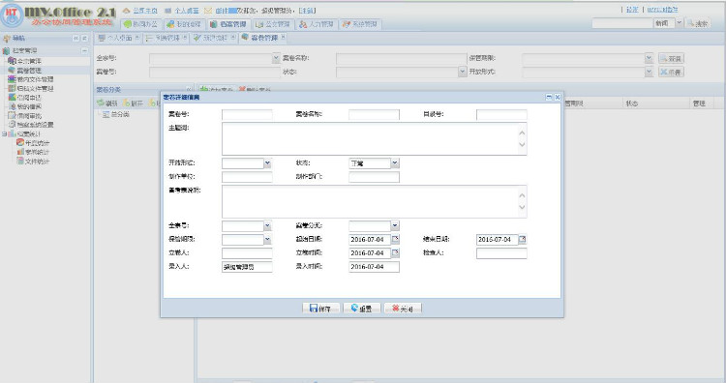Focus the 立卷人 input field
The height and width of the screenshot is (383, 726).
click(x=247, y=253)
